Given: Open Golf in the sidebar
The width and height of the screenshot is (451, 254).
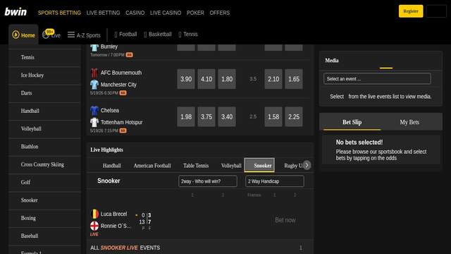Looking at the screenshot, I should point(45,182).
